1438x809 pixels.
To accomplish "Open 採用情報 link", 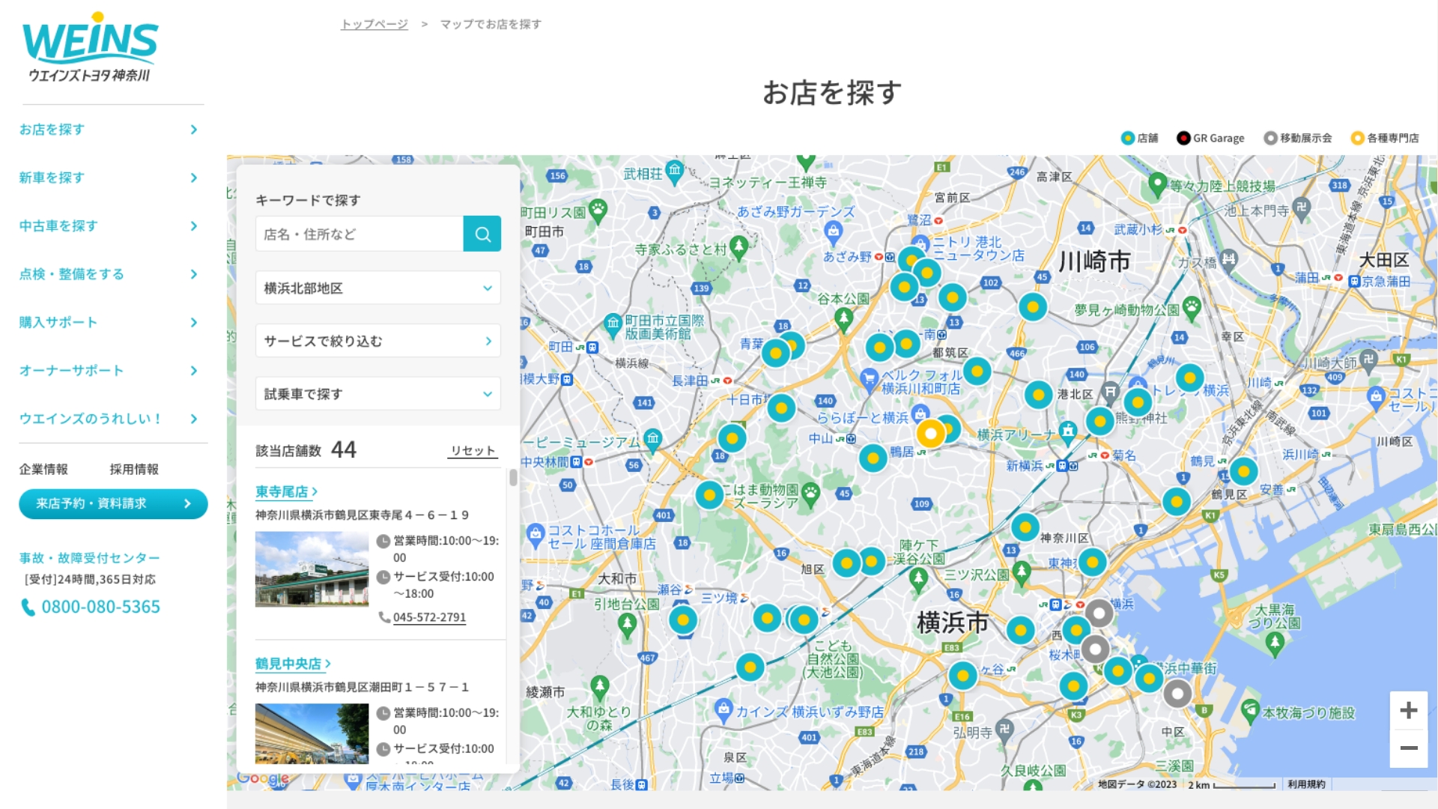I will click(x=134, y=470).
